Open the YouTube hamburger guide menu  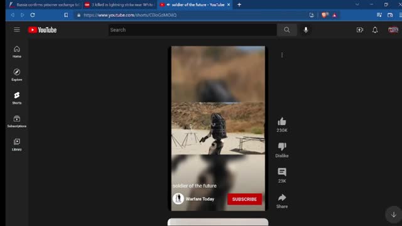17,30
